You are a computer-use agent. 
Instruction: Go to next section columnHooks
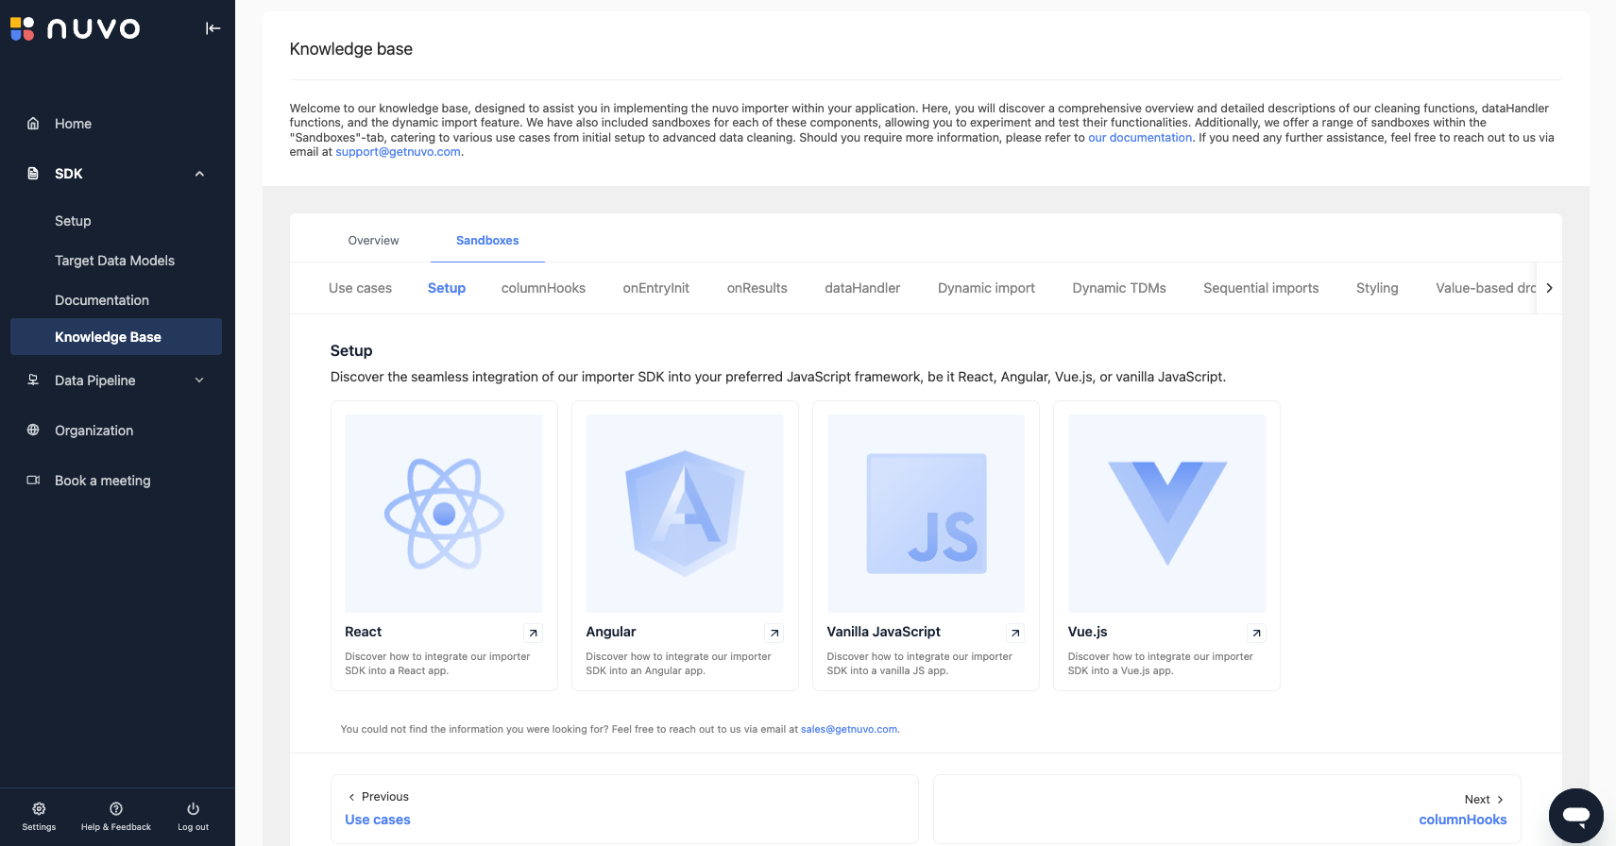[1227, 809]
